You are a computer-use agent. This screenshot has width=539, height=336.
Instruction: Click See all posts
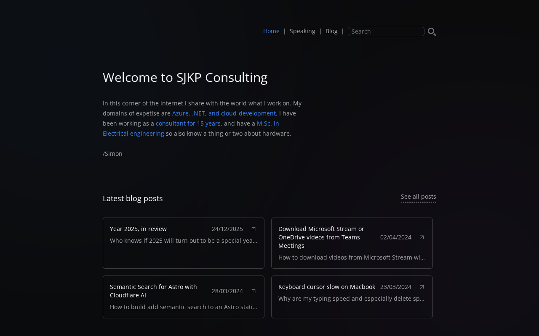(x=418, y=197)
